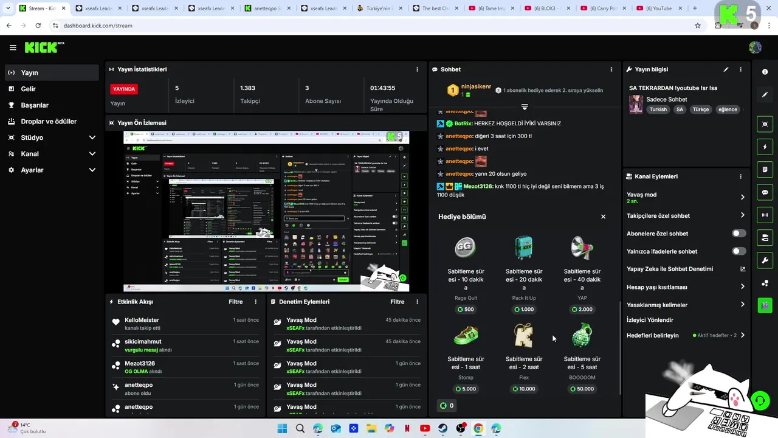The height and width of the screenshot is (438, 778).
Task: Go to Gelir in sidebar
Action: (52, 89)
